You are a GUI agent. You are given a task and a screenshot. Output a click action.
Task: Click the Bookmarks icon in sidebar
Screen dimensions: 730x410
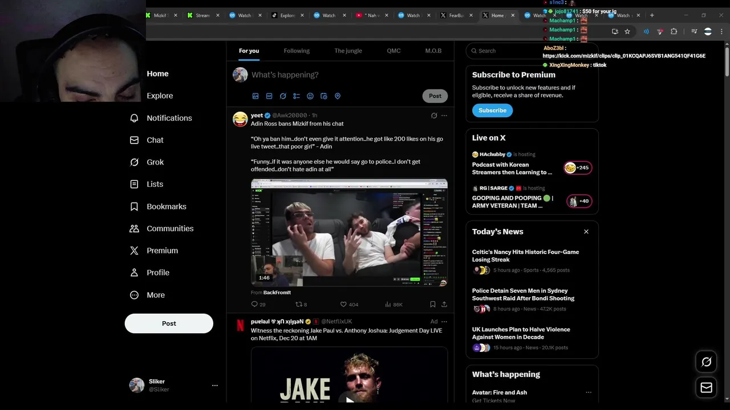point(134,207)
